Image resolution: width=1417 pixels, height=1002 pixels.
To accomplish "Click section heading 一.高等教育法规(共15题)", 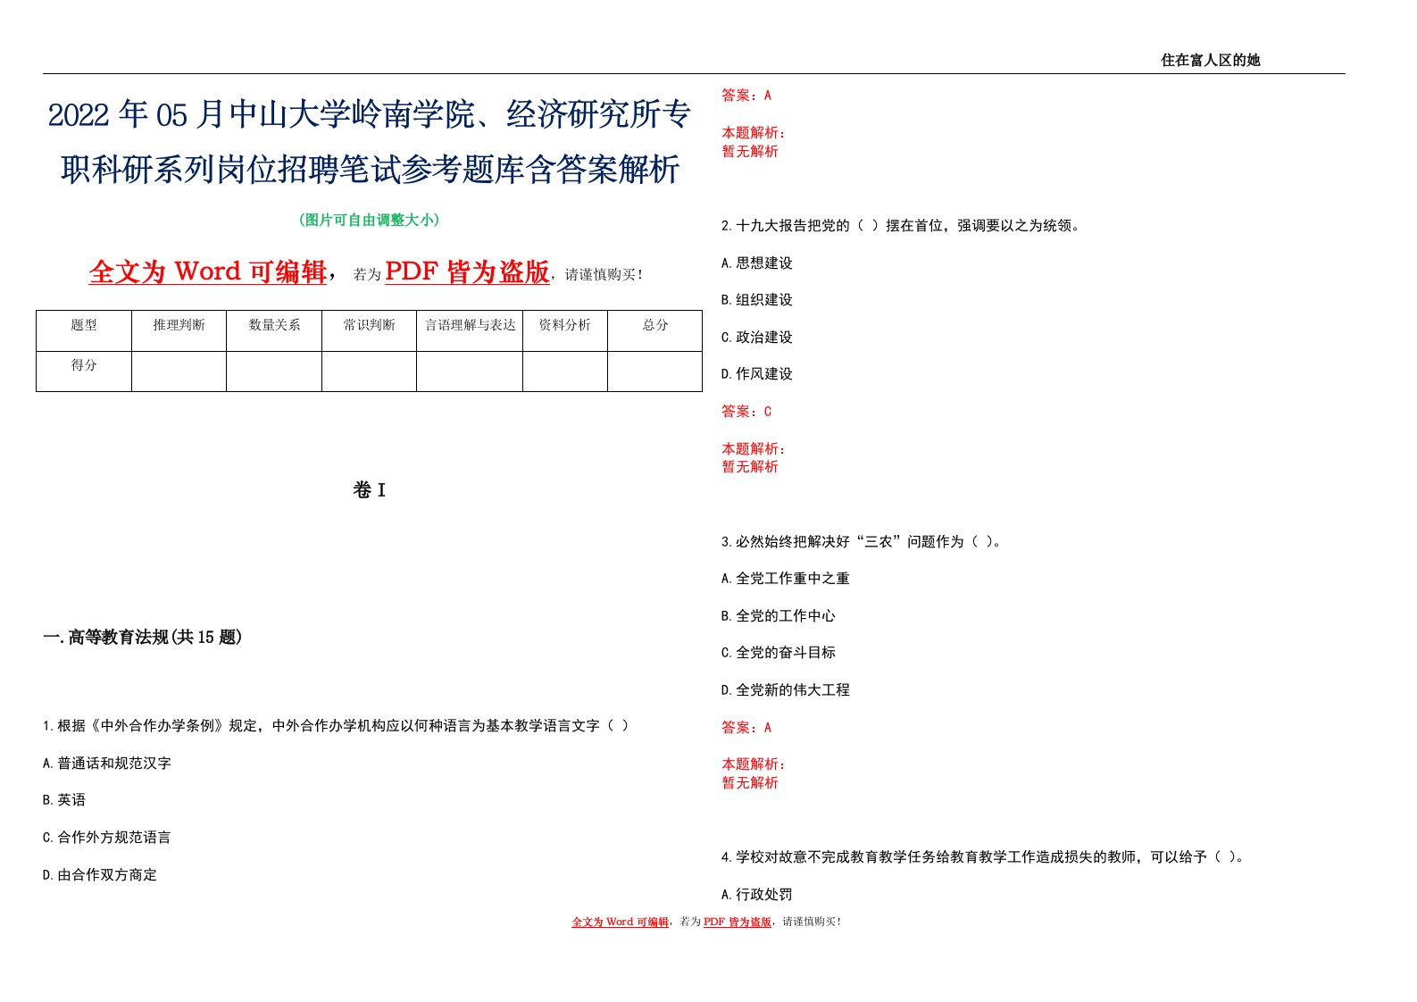I will click(143, 637).
